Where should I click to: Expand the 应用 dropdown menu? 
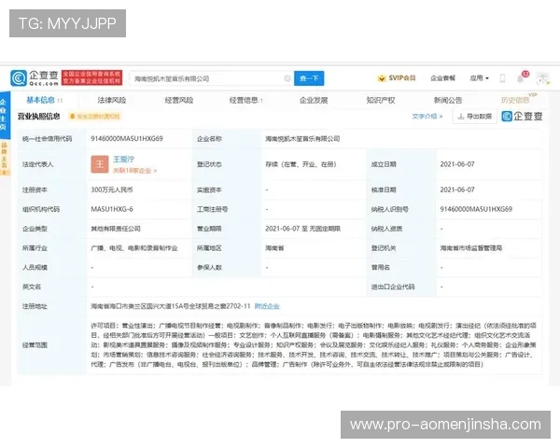[x=479, y=77]
